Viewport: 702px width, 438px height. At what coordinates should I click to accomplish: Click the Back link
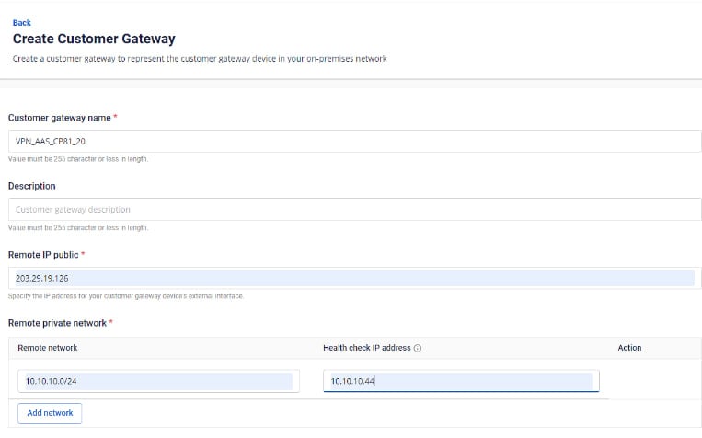pos(21,23)
